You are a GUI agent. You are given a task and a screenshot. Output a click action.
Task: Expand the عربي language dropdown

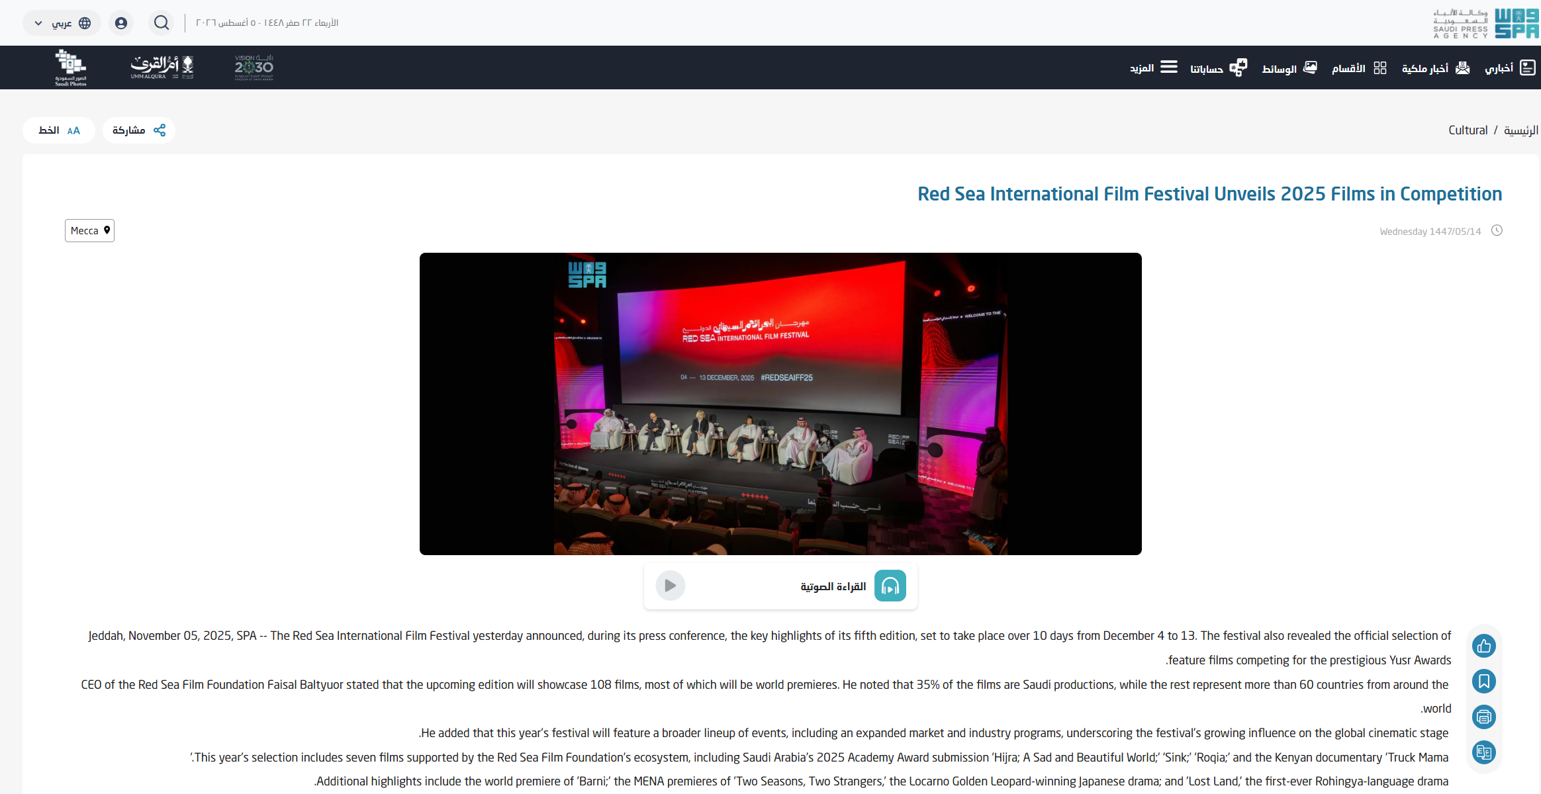(62, 23)
